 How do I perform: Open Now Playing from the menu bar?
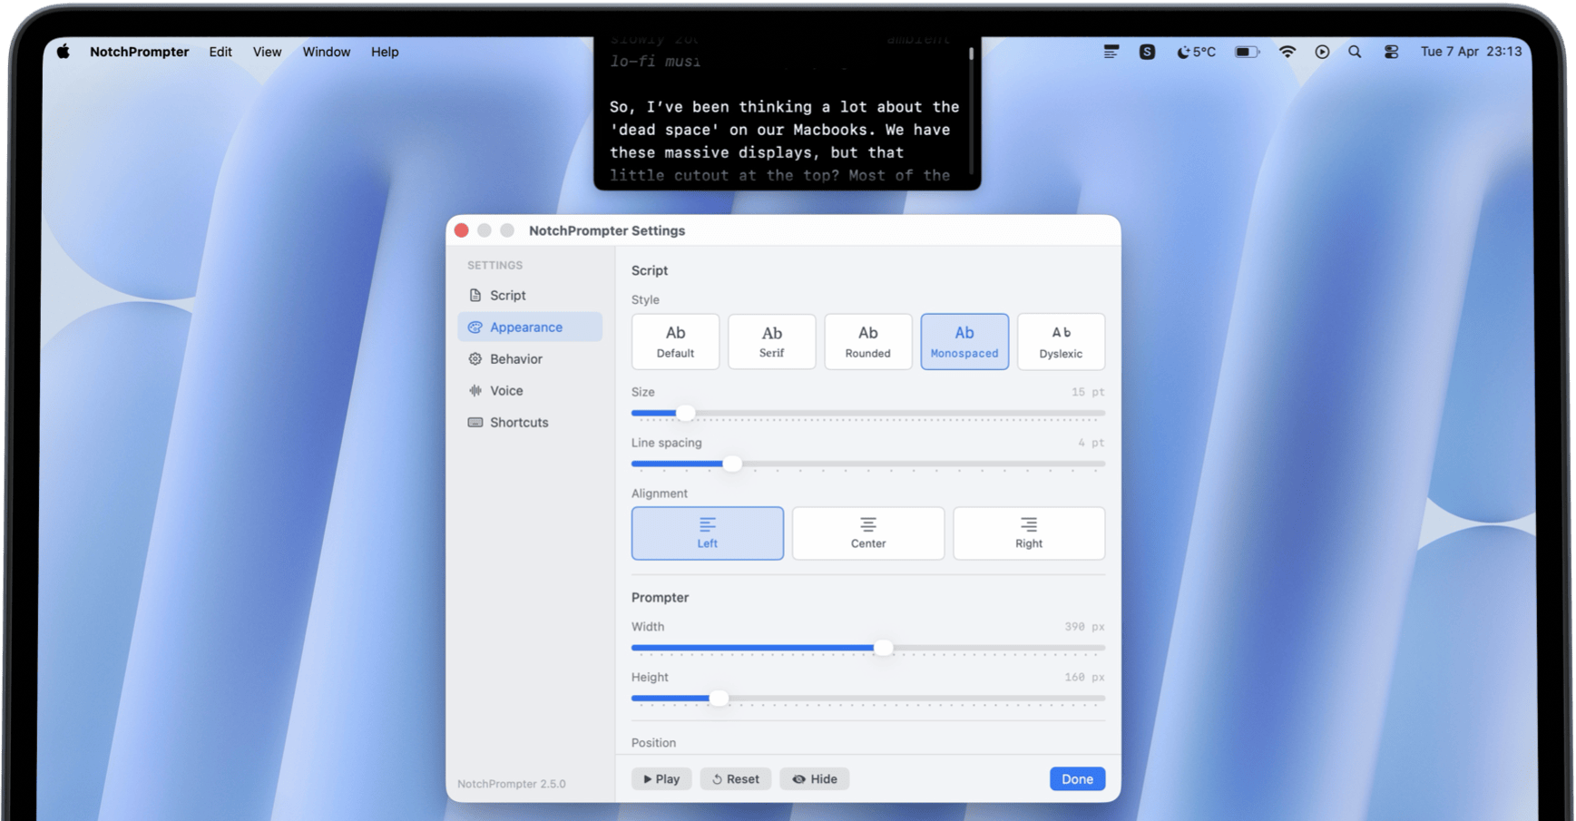(1322, 52)
